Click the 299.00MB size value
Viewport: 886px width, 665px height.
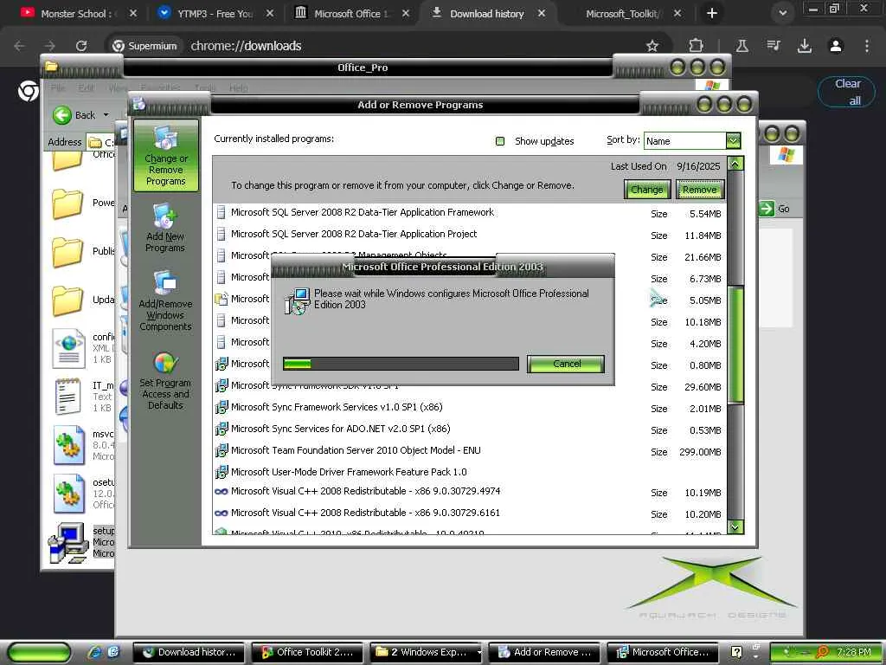tap(700, 452)
